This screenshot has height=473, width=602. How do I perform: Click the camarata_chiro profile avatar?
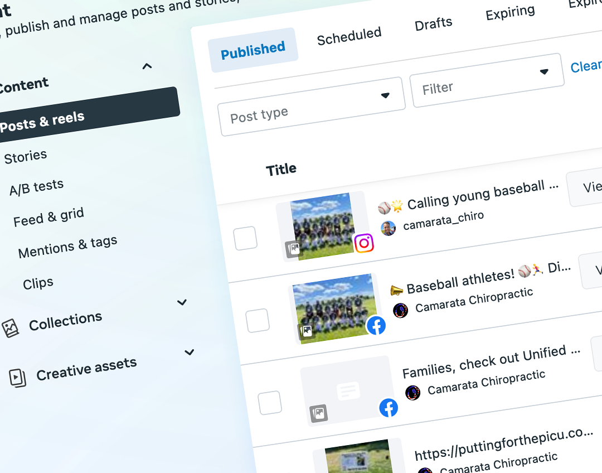click(x=388, y=228)
